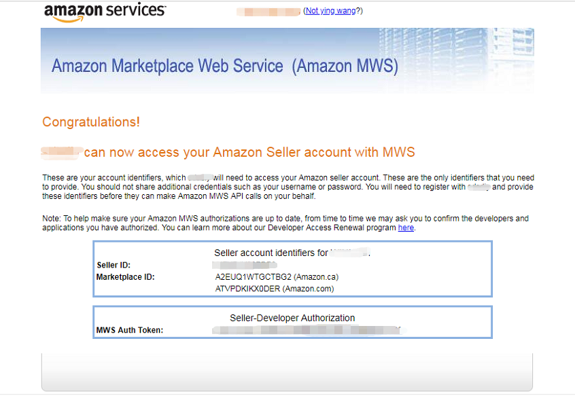Click the Note paragraph about MWS authorizations
The image size is (575, 400).
coord(285,223)
